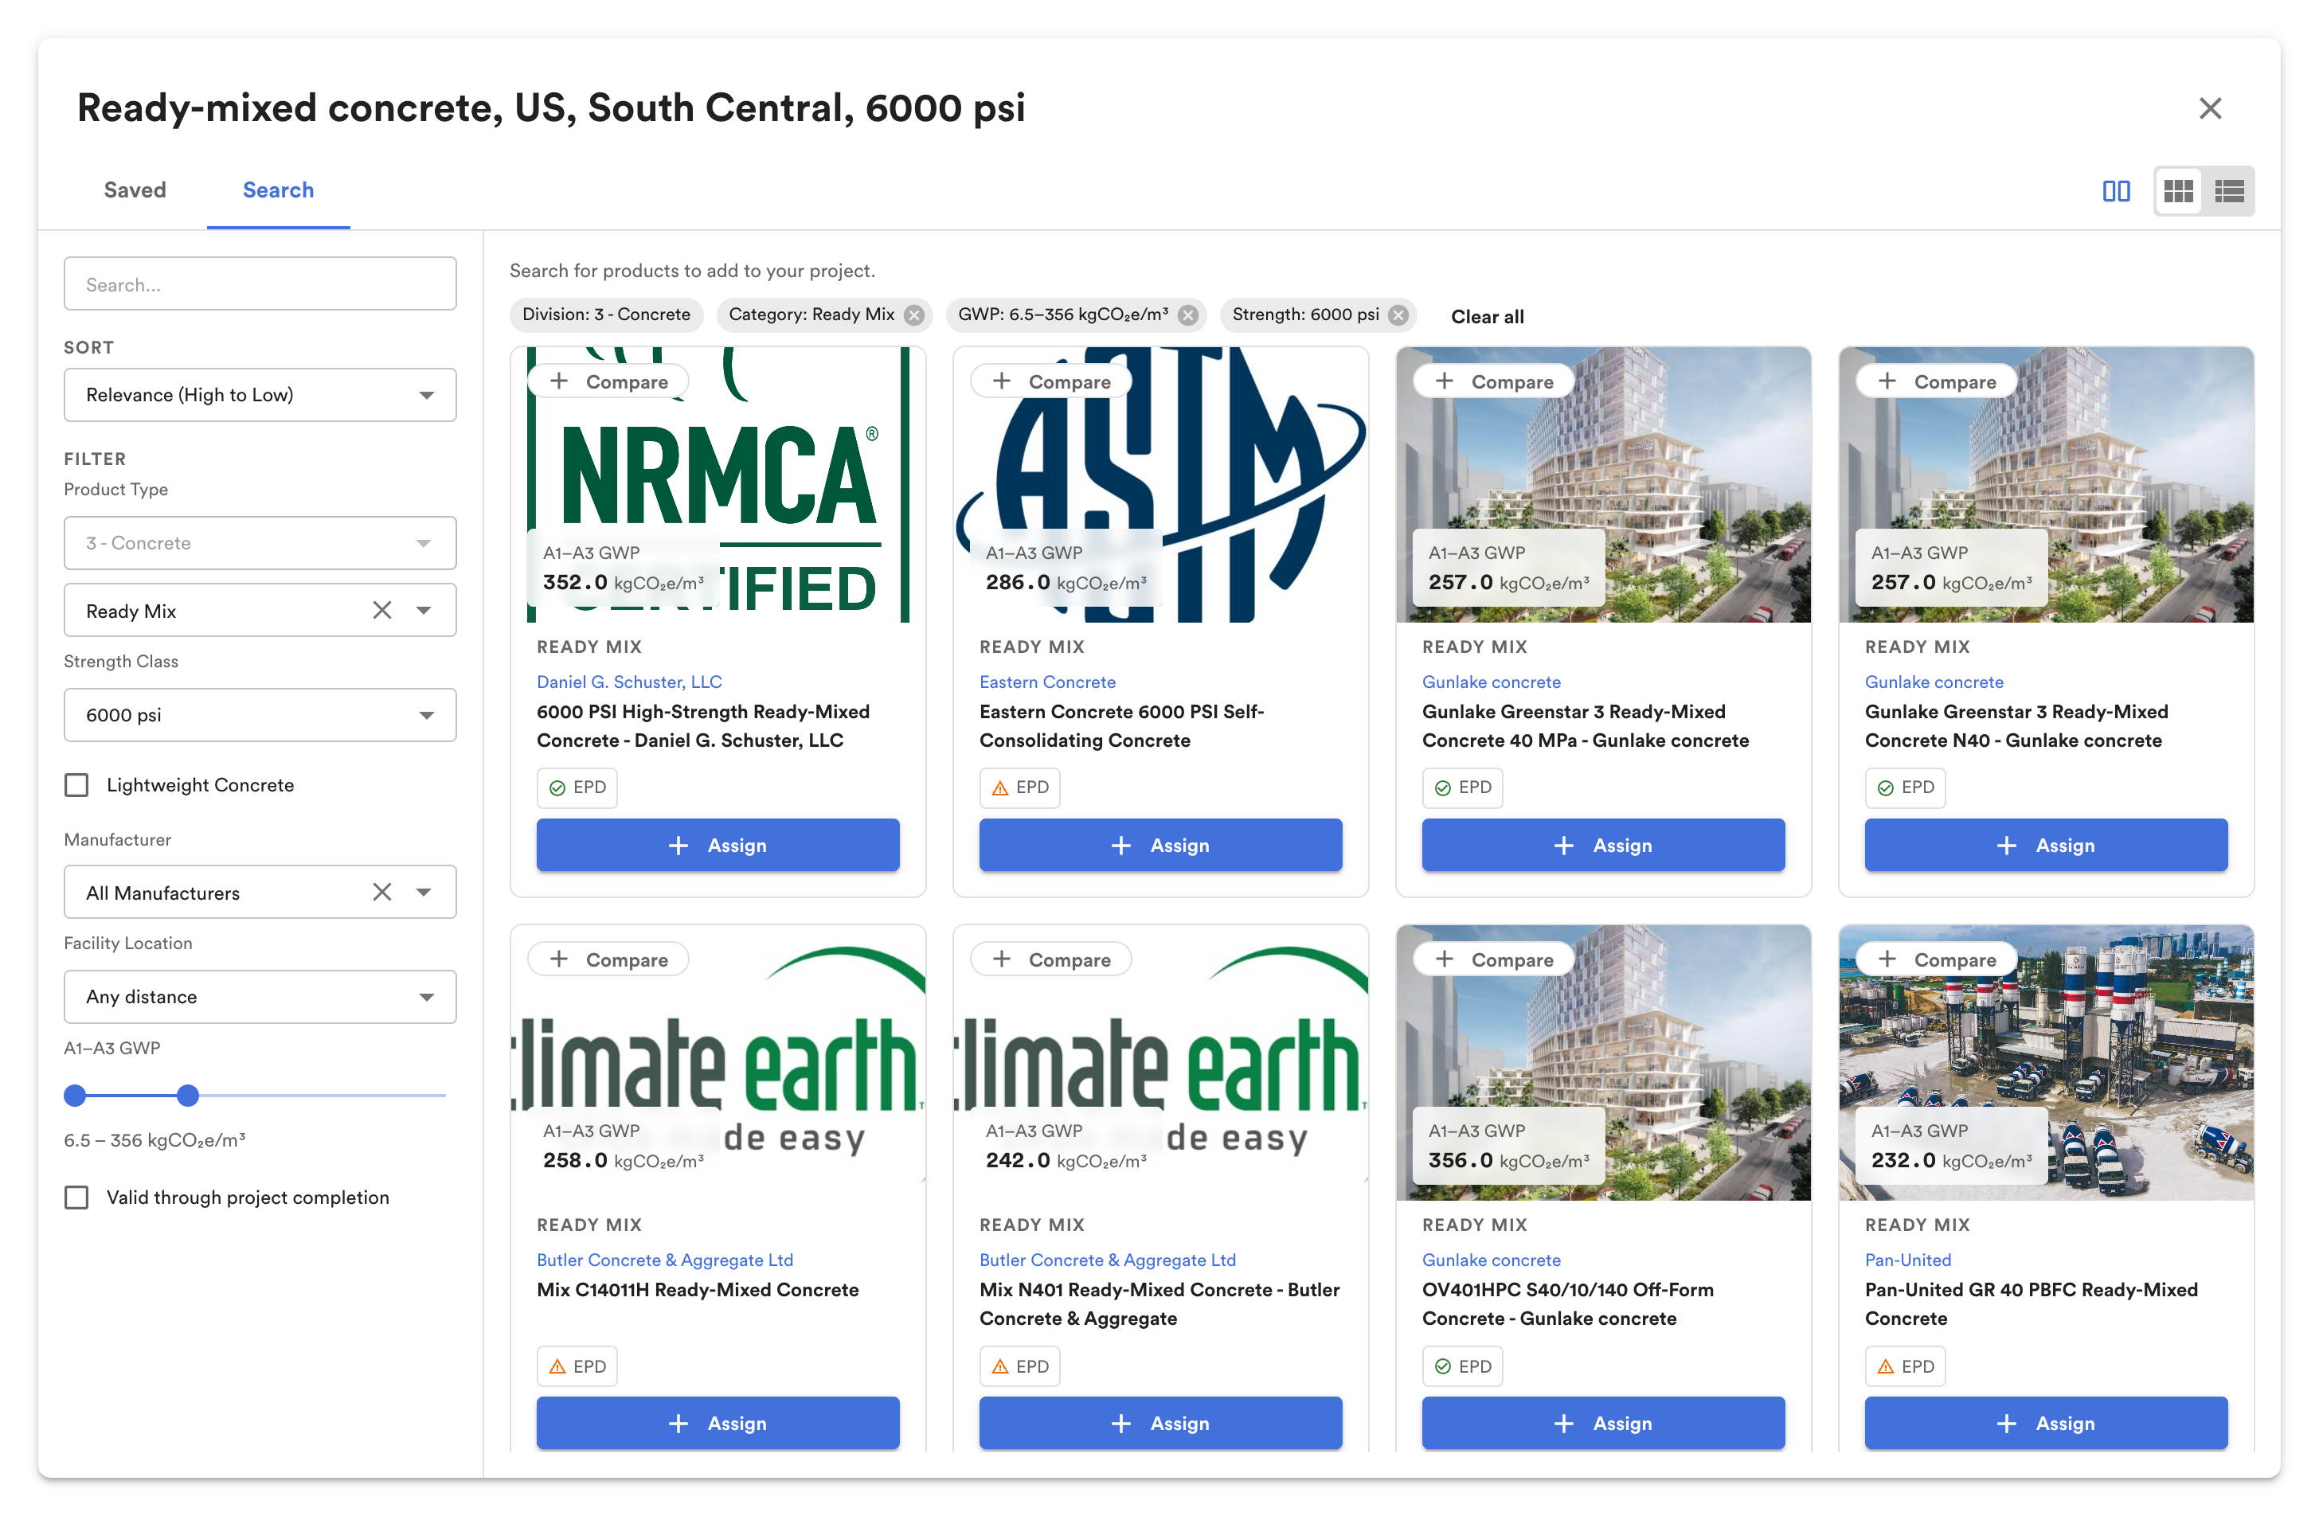
Task: Enable Valid through project completion checkbox
Action: click(x=76, y=1198)
